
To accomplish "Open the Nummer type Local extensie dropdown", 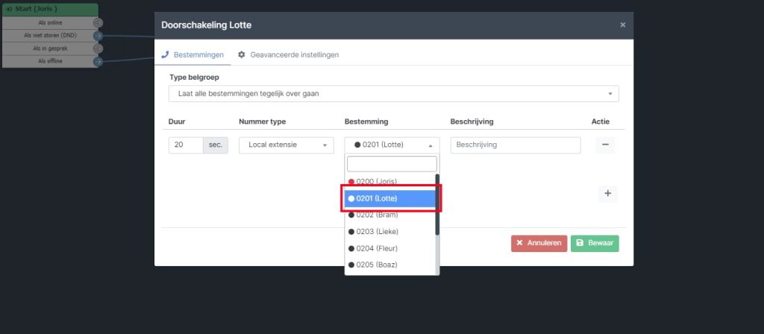I will [286, 145].
